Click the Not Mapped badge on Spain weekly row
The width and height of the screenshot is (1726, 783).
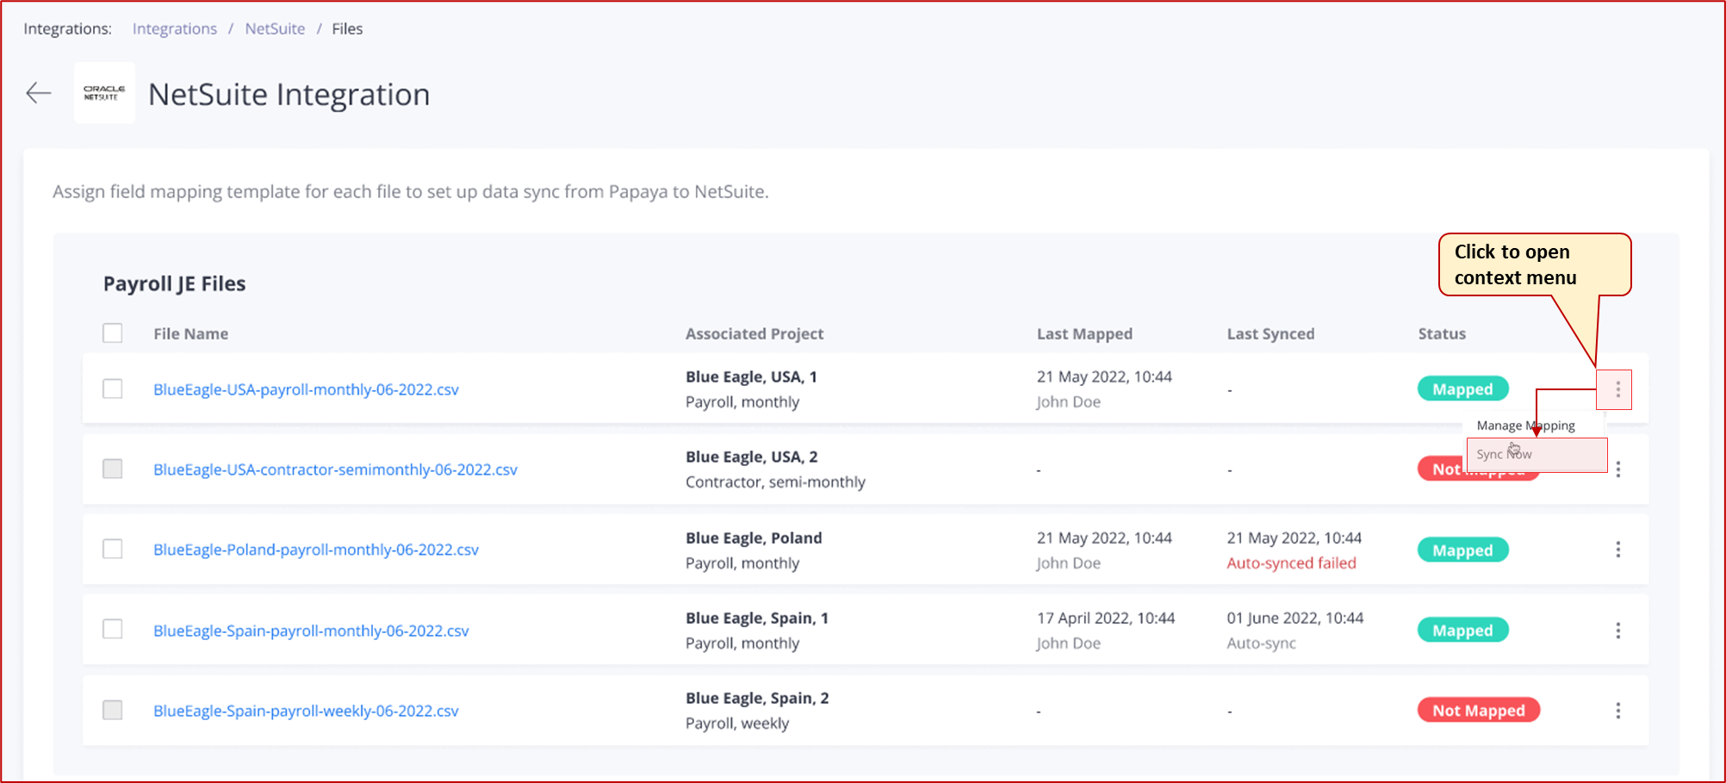coord(1478,710)
